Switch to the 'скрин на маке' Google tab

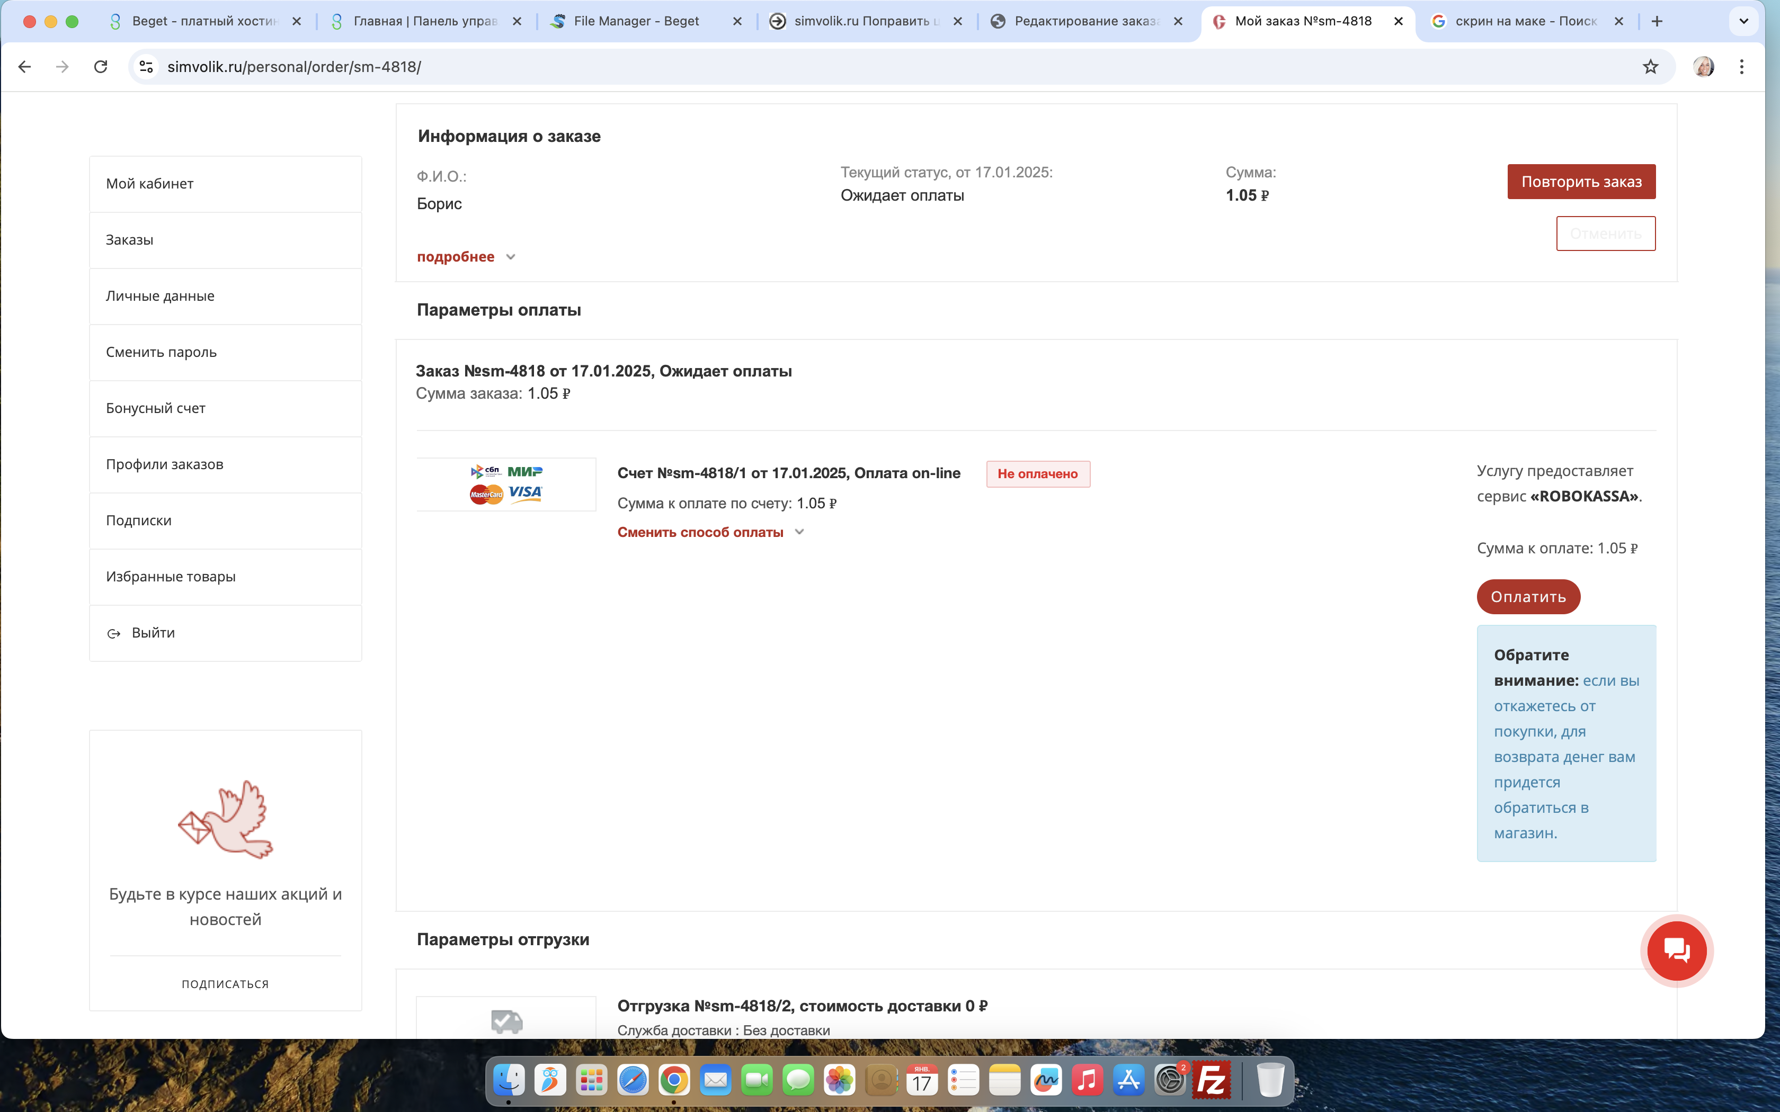pos(1527,21)
